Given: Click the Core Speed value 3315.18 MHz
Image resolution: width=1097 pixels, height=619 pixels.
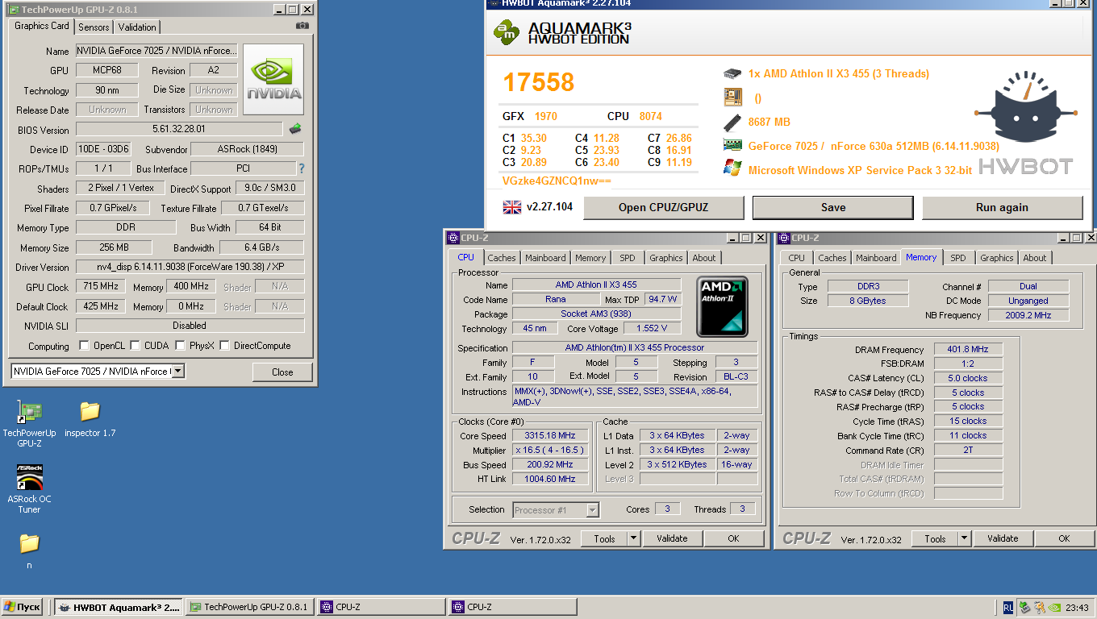Looking at the screenshot, I should (x=550, y=436).
